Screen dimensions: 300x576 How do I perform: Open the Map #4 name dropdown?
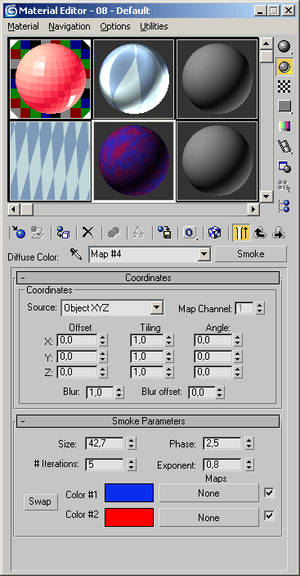(x=204, y=254)
